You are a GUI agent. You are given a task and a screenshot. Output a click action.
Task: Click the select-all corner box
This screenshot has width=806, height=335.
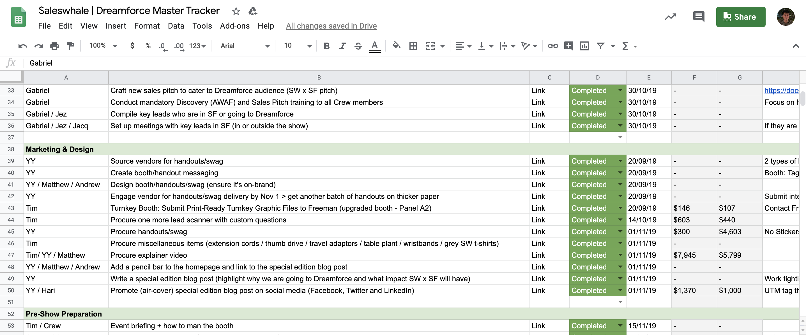tap(11, 78)
